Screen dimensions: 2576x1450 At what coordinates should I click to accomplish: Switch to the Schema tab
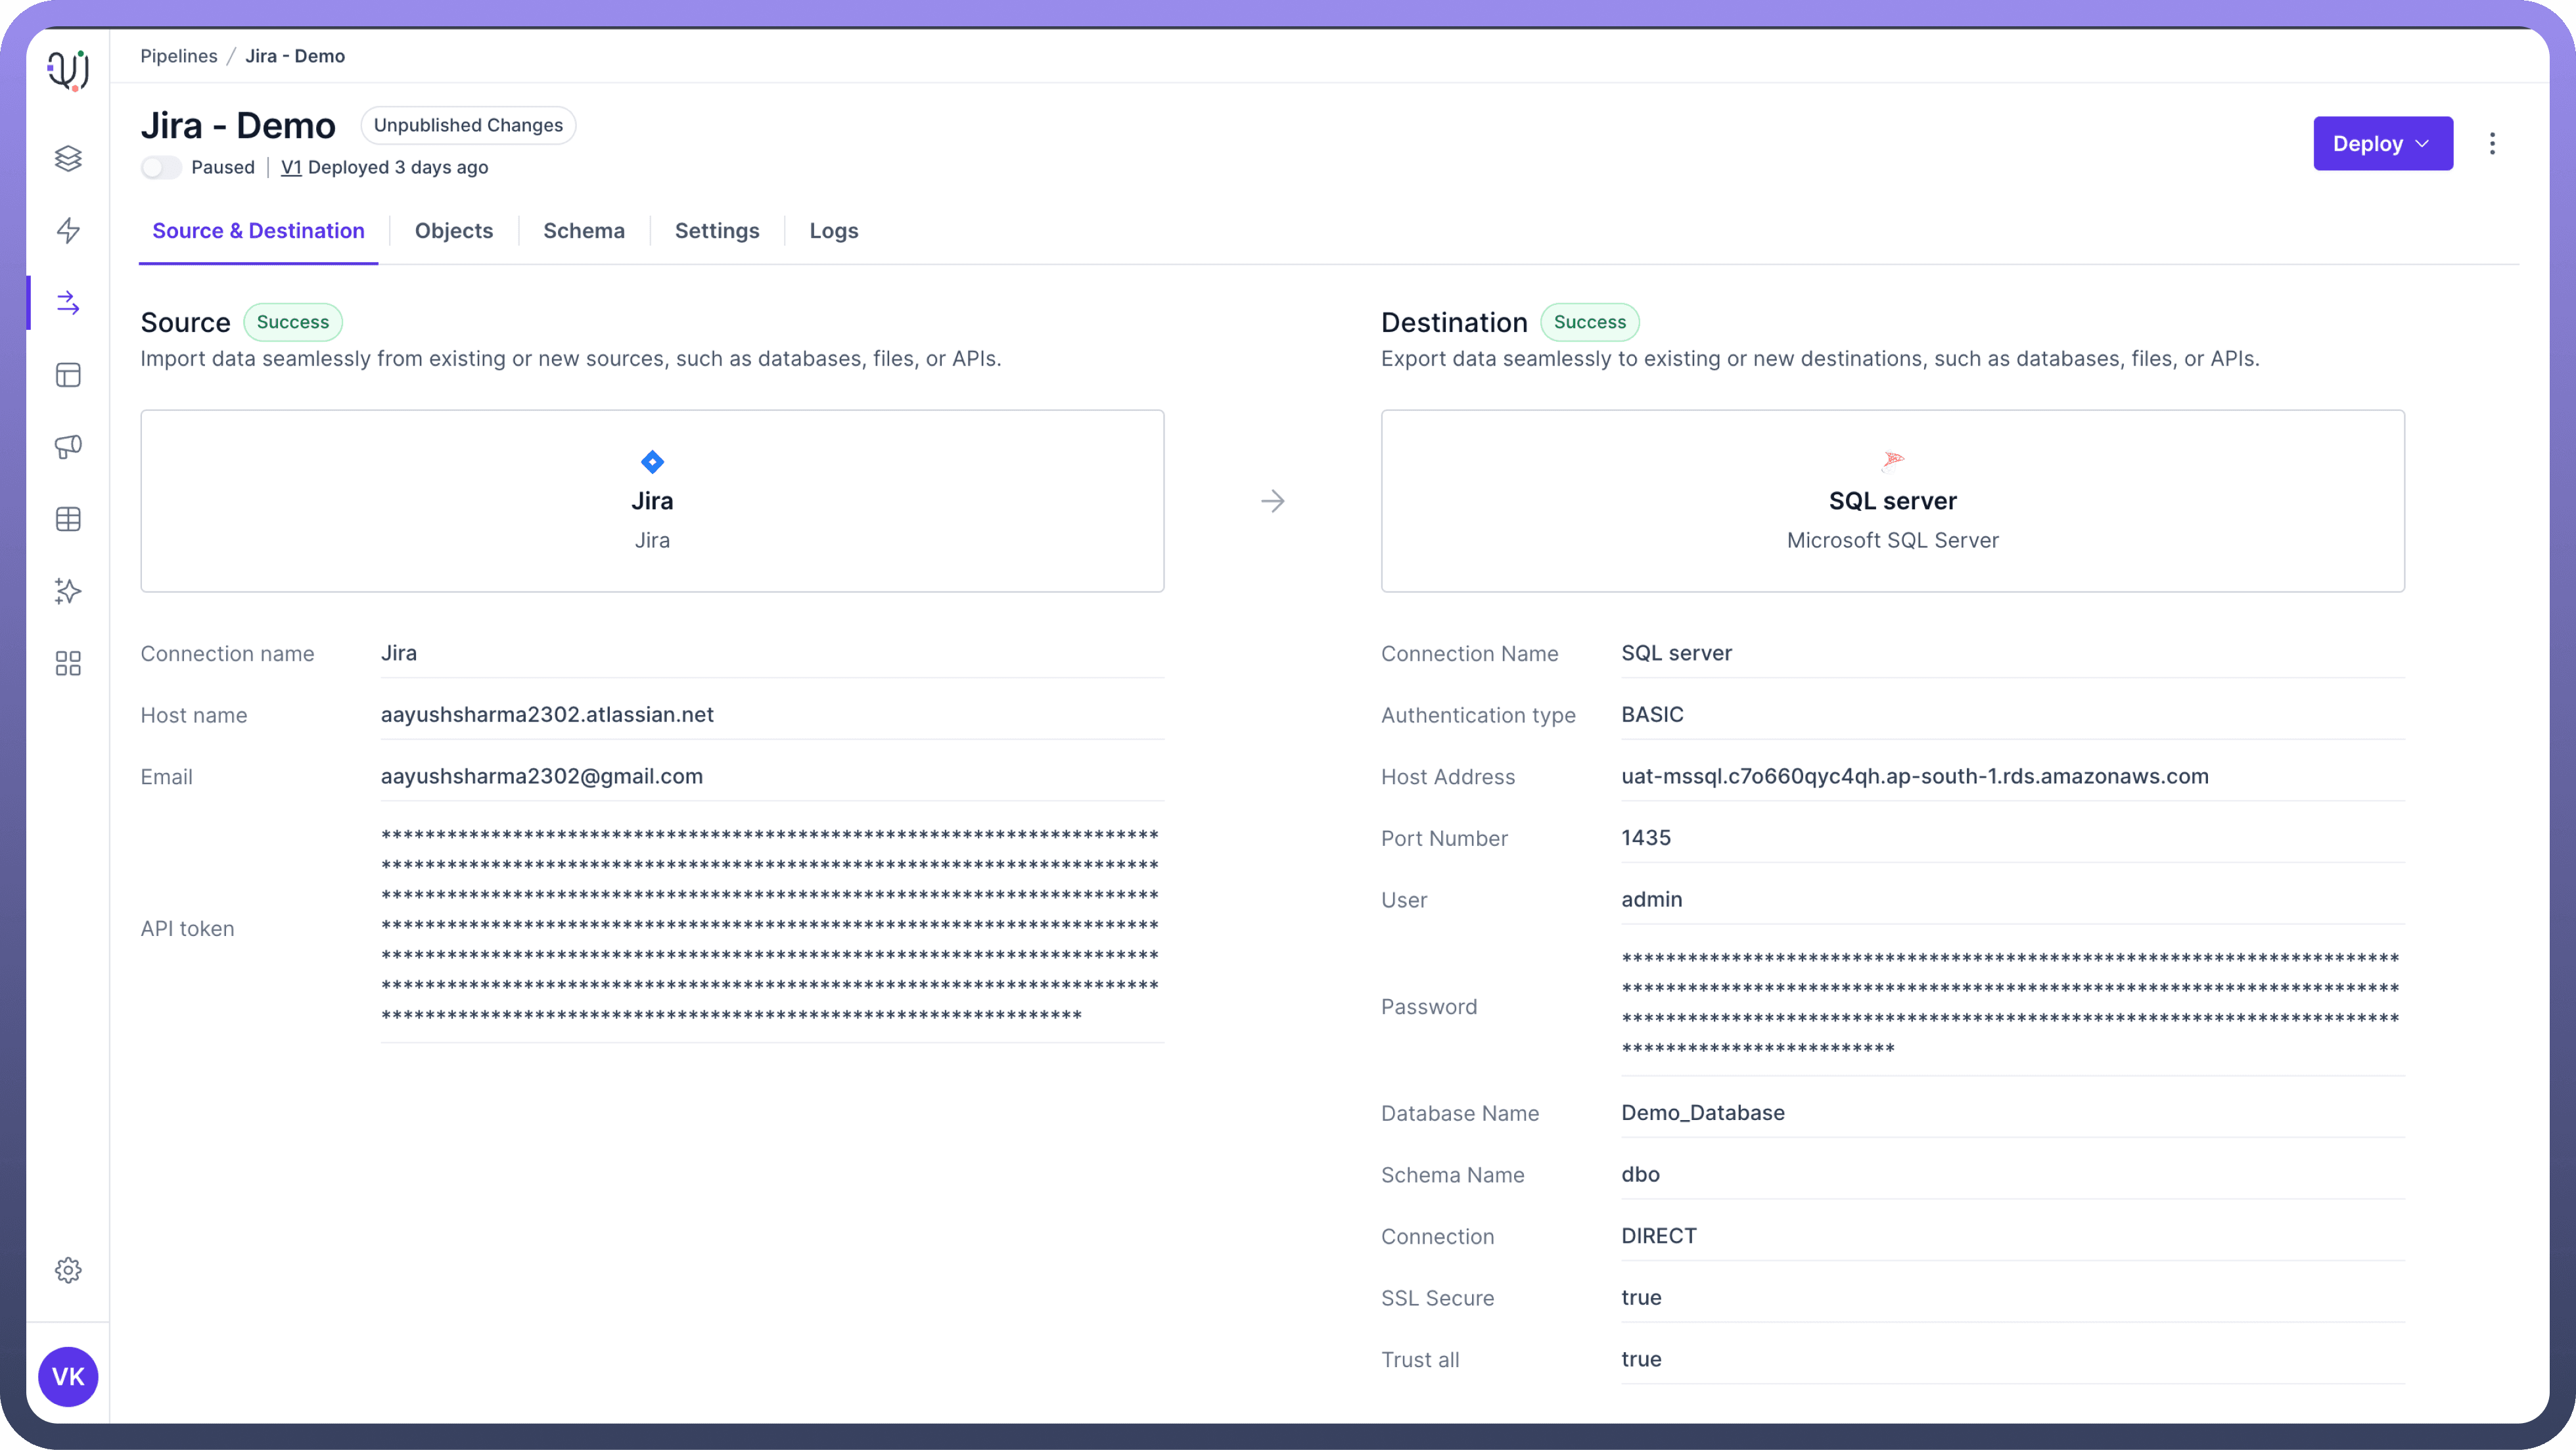(583, 231)
